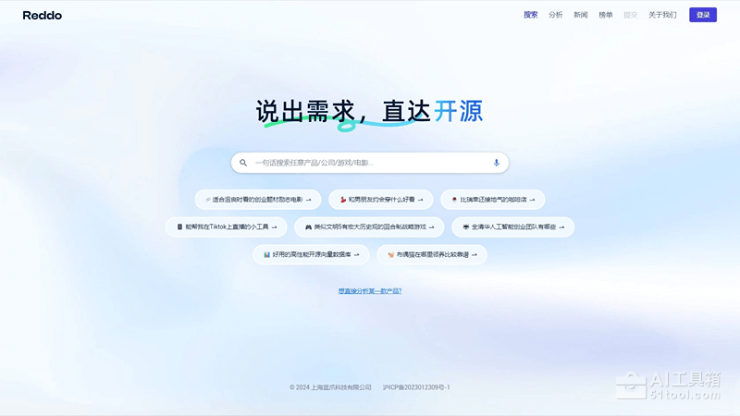Switch to the 榜单 navigation item

tap(606, 15)
